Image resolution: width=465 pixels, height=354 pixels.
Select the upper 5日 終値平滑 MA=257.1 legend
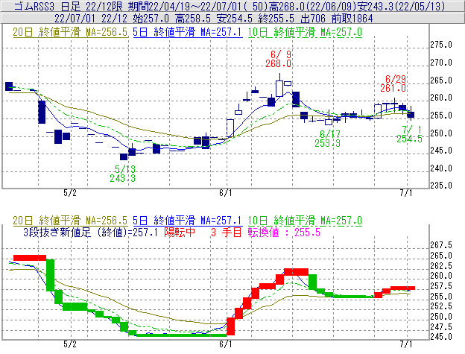click(x=188, y=32)
